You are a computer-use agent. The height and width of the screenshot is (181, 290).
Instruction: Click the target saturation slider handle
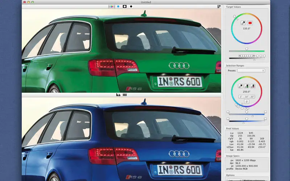247,49
